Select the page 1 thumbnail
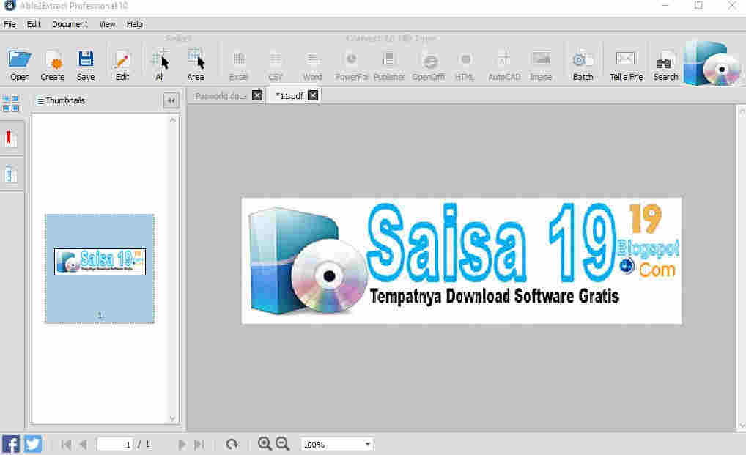 (x=100, y=269)
